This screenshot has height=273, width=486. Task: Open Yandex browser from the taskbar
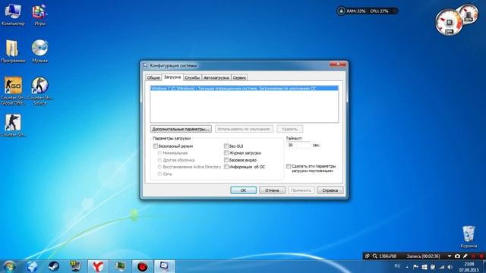[98, 266]
